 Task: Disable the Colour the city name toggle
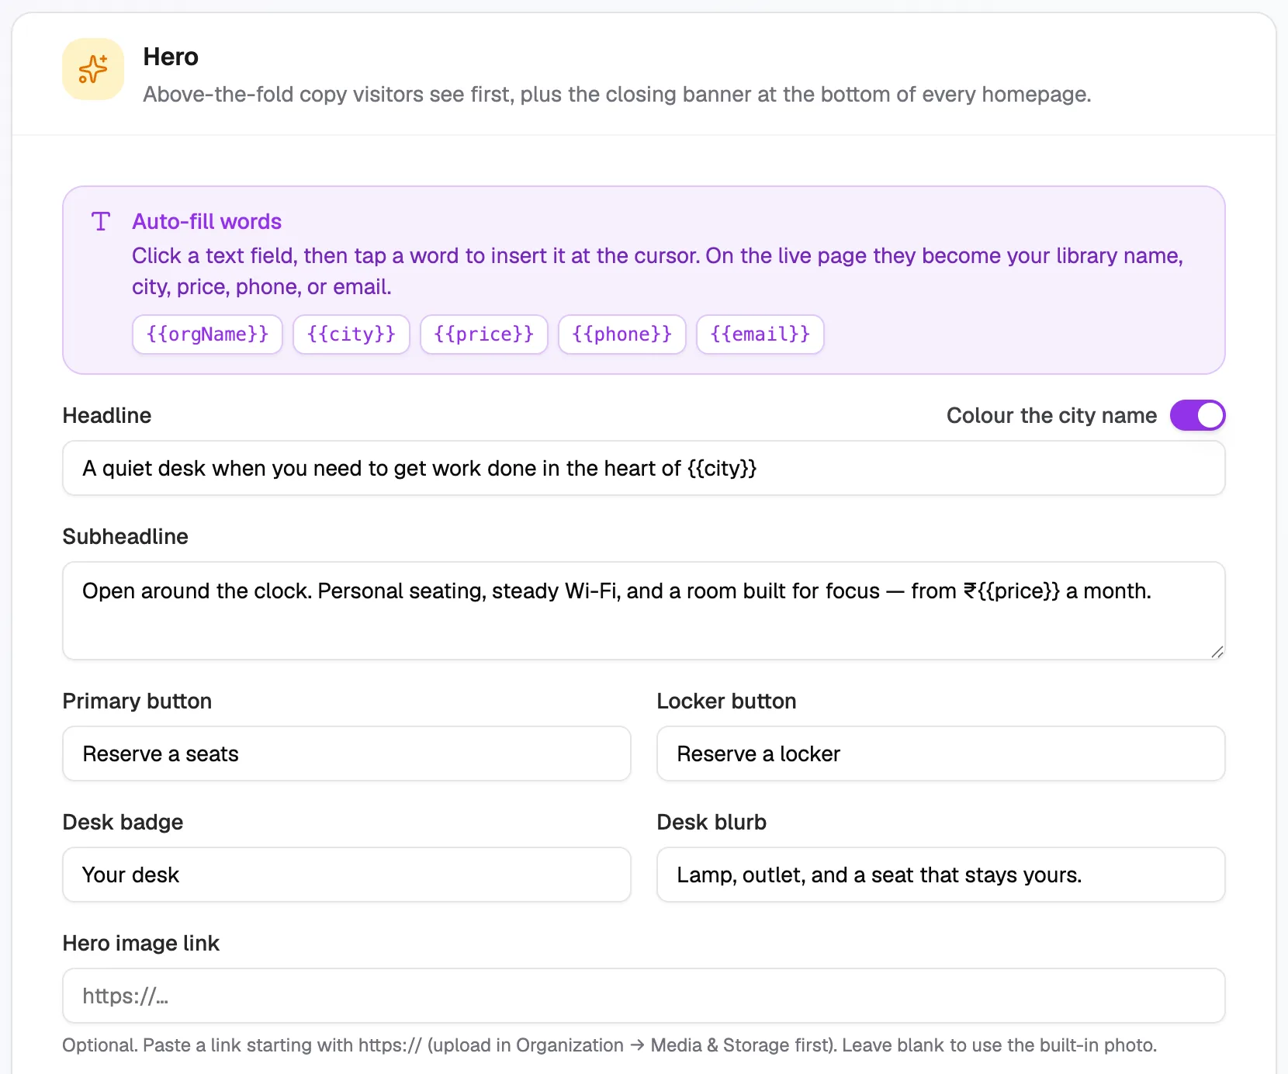point(1198,415)
